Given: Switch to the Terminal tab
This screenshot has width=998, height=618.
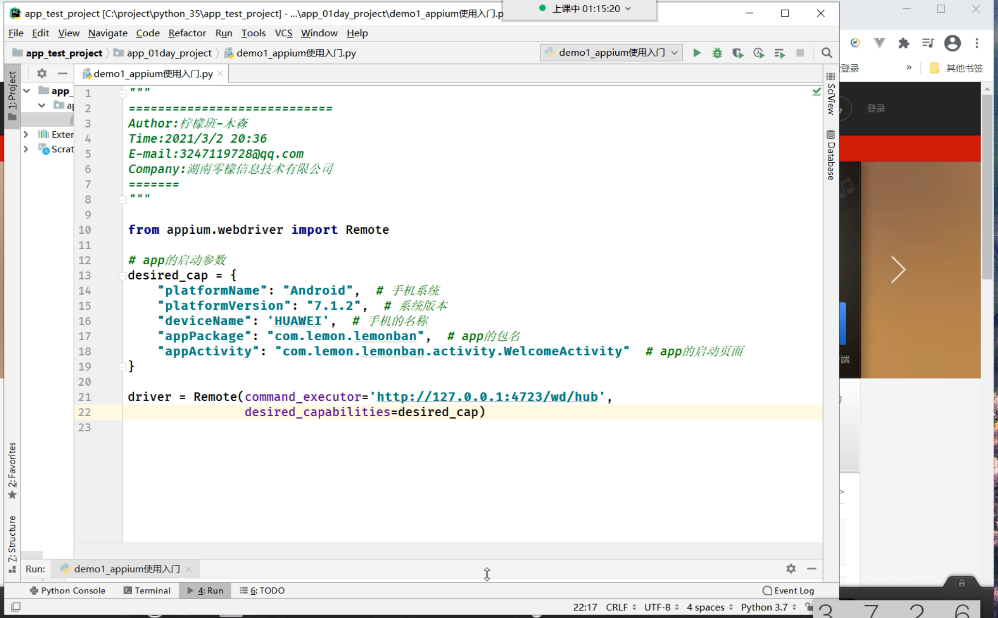Looking at the screenshot, I should [147, 590].
